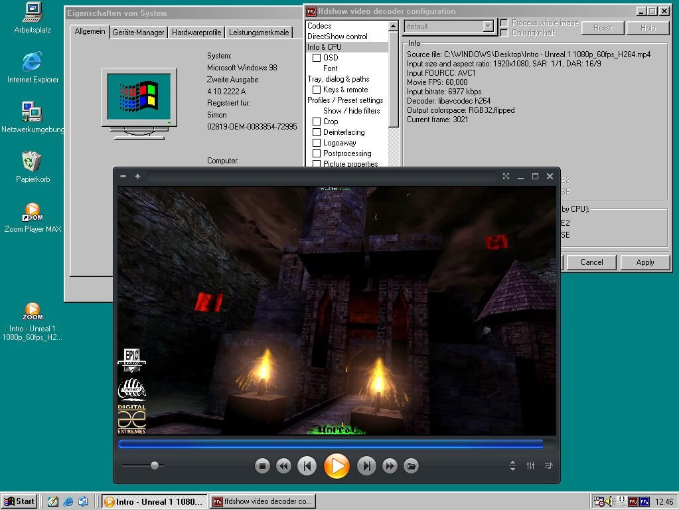The width and height of the screenshot is (679, 510).
Task: Open the Arbeitsplatz desktop icon
Action: [33, 18]
